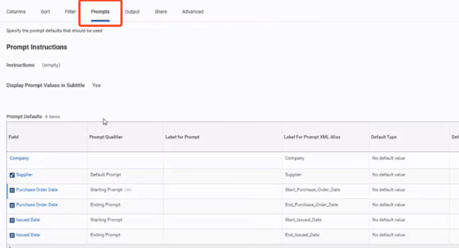Click date icon in Start_Purchase_Order_Date row
The width and height of the screenshot is (459, 248).
point(12,190)
